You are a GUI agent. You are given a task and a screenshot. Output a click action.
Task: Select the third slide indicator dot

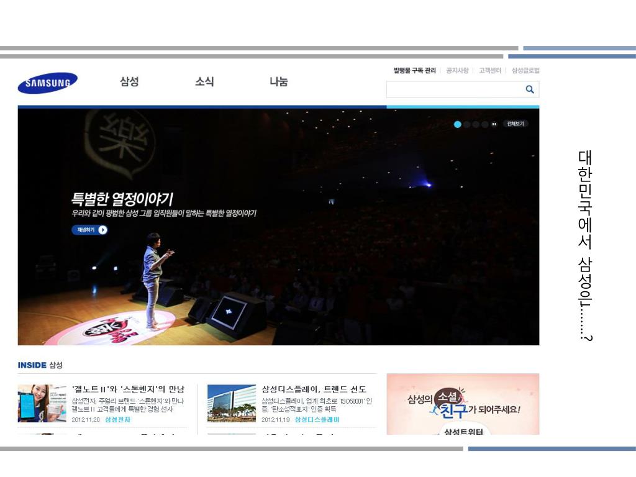(476, 124)
